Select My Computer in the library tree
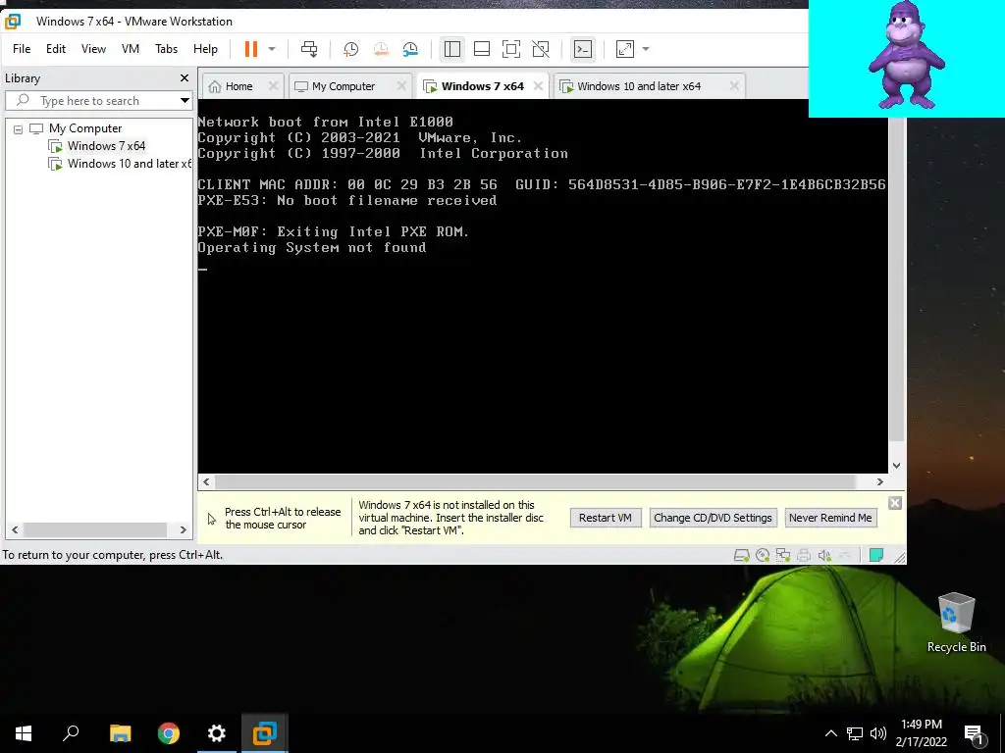This screenshot has height=753, width=1005. [85, 128]
